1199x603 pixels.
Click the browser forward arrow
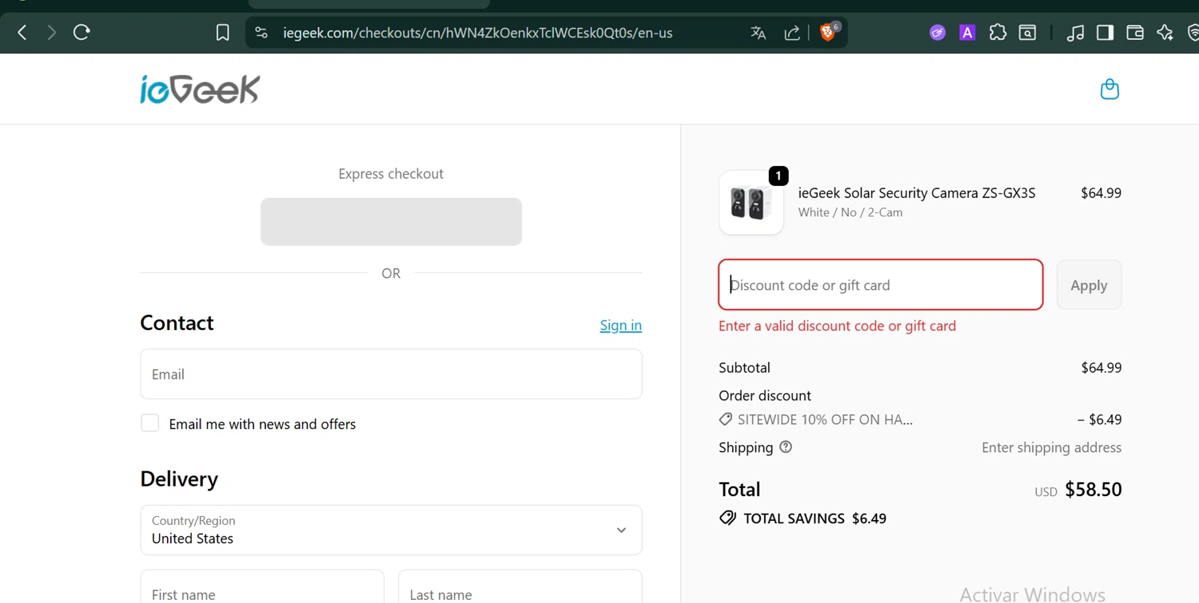pyautogui.click(x=52, y=33)
